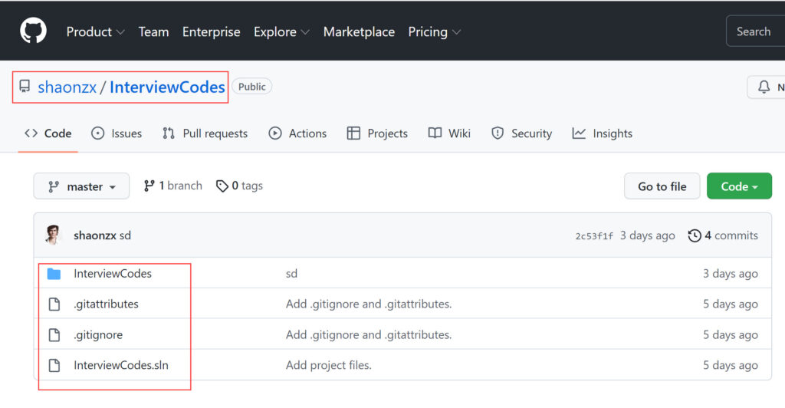Click the commit history clock icon

(695, 235)
